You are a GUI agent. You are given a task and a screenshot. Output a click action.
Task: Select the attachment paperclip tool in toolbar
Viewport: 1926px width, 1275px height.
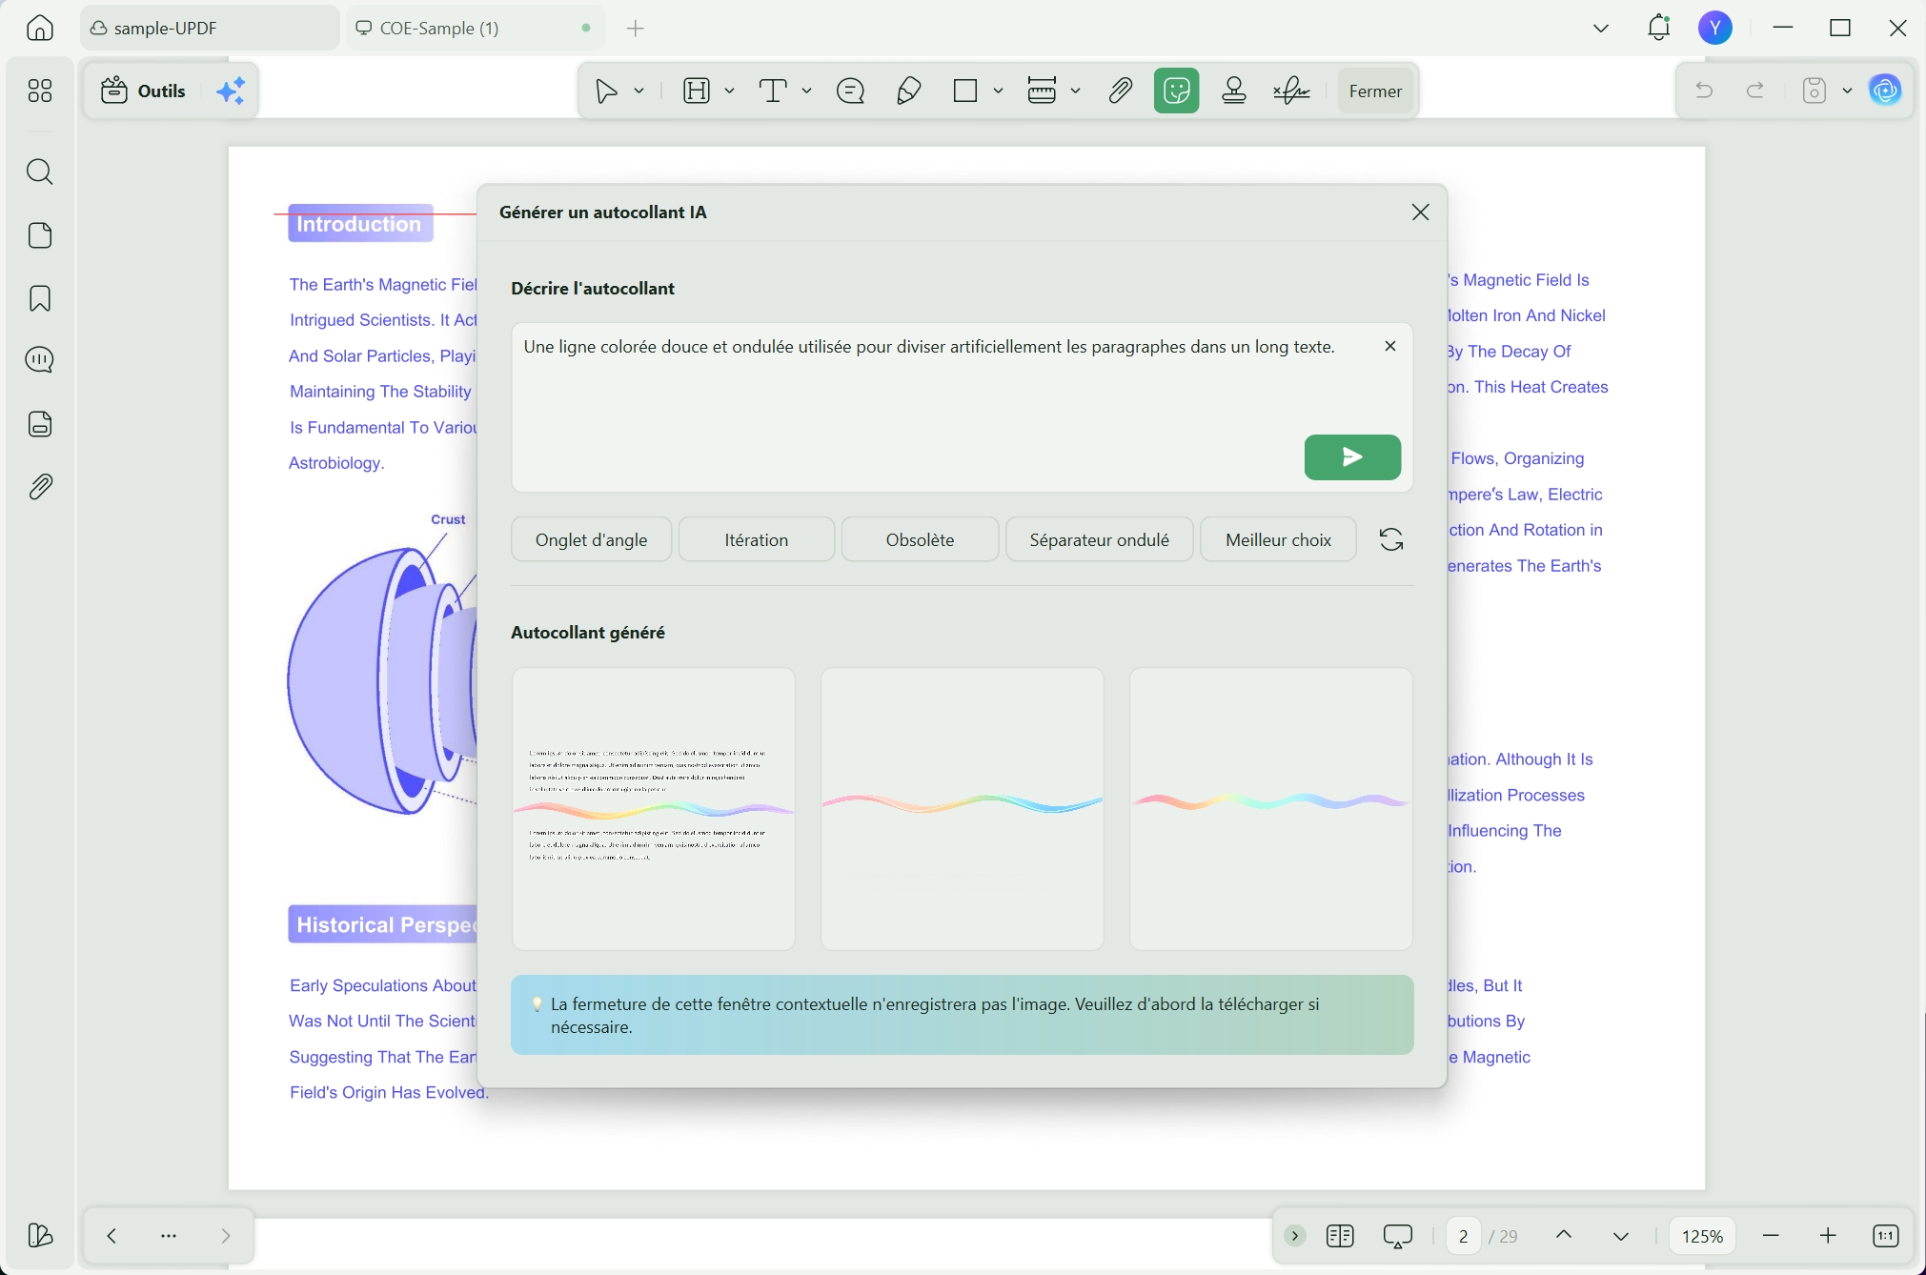coord(1120,91)
